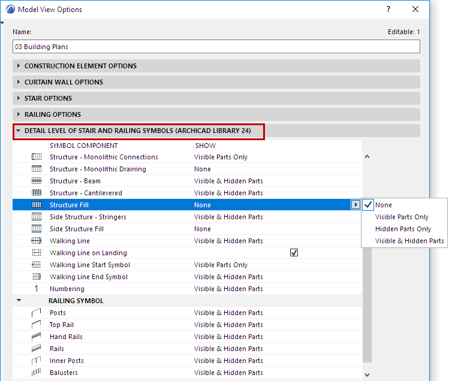449x381 pixels.
Task: Click Visible Parts Only for Walking Line Start Symbol
Action: click(221, 265)
